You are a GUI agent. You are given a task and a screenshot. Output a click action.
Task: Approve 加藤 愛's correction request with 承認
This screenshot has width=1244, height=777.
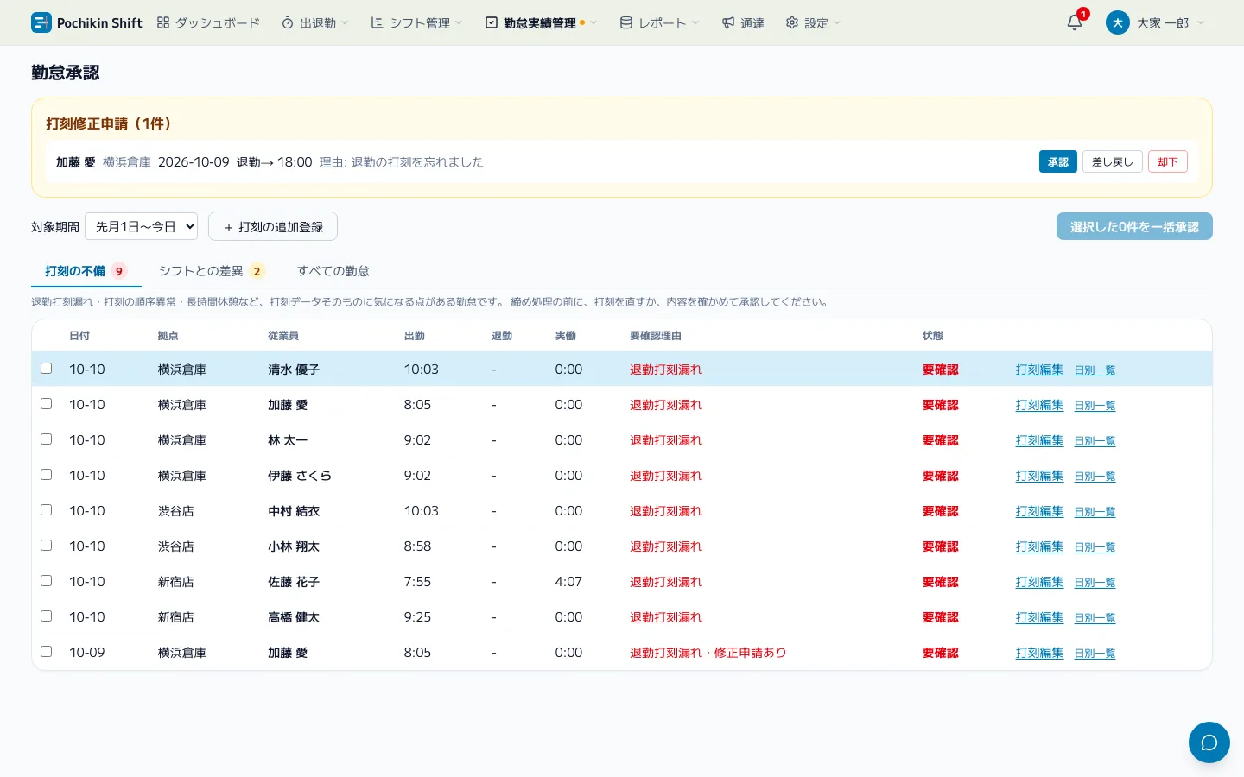coord(1058,161)
